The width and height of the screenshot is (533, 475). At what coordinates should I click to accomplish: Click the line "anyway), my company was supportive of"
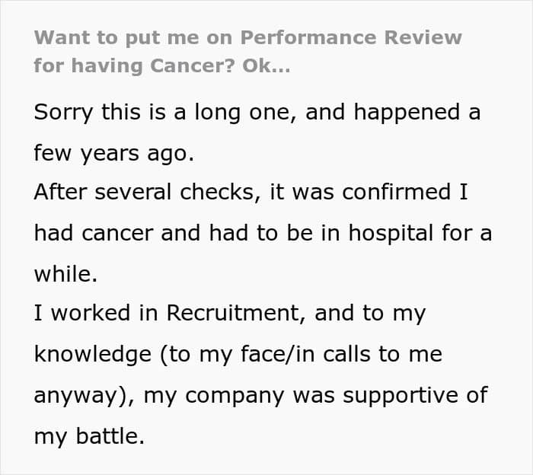click(x=260, y=396)
